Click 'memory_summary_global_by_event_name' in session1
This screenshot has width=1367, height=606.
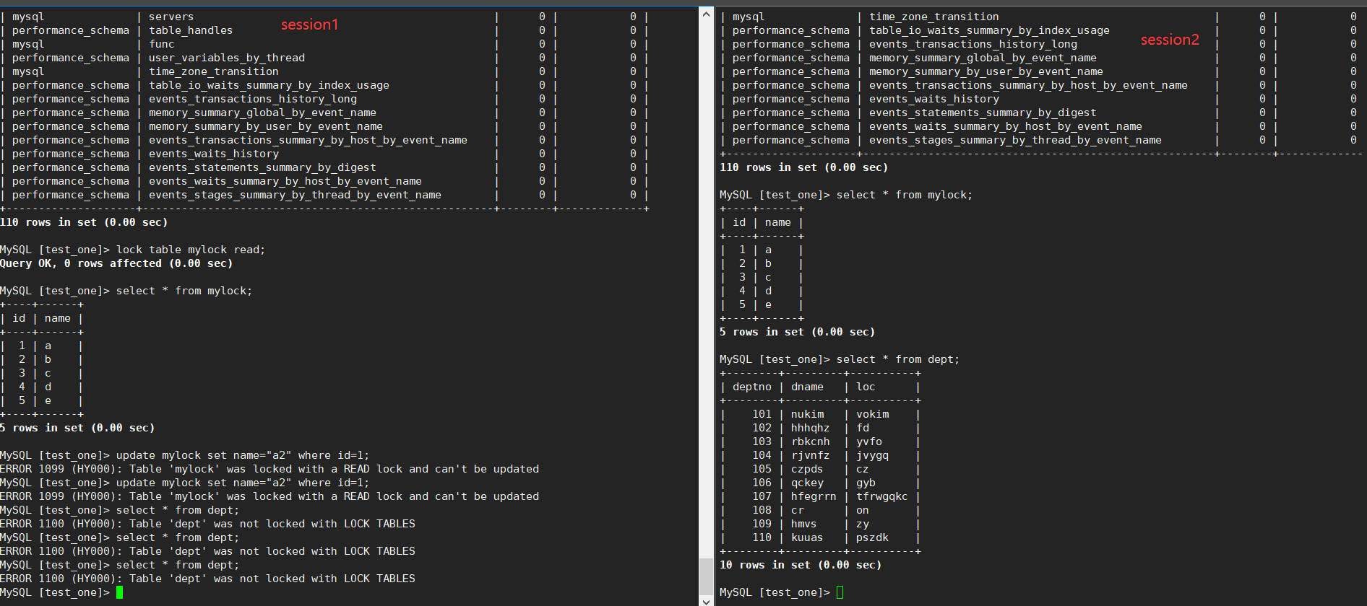tap(262, 113)
